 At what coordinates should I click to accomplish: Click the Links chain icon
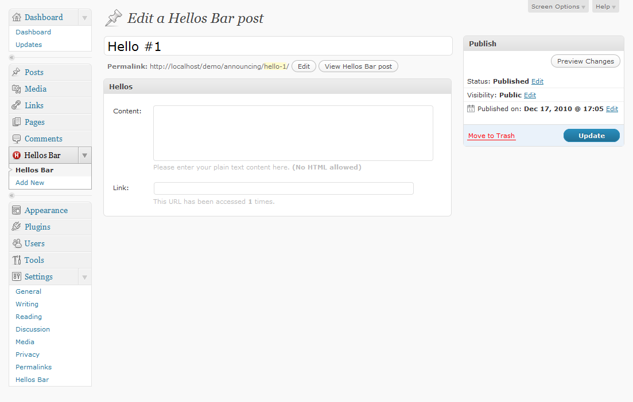tap(16, 105)
